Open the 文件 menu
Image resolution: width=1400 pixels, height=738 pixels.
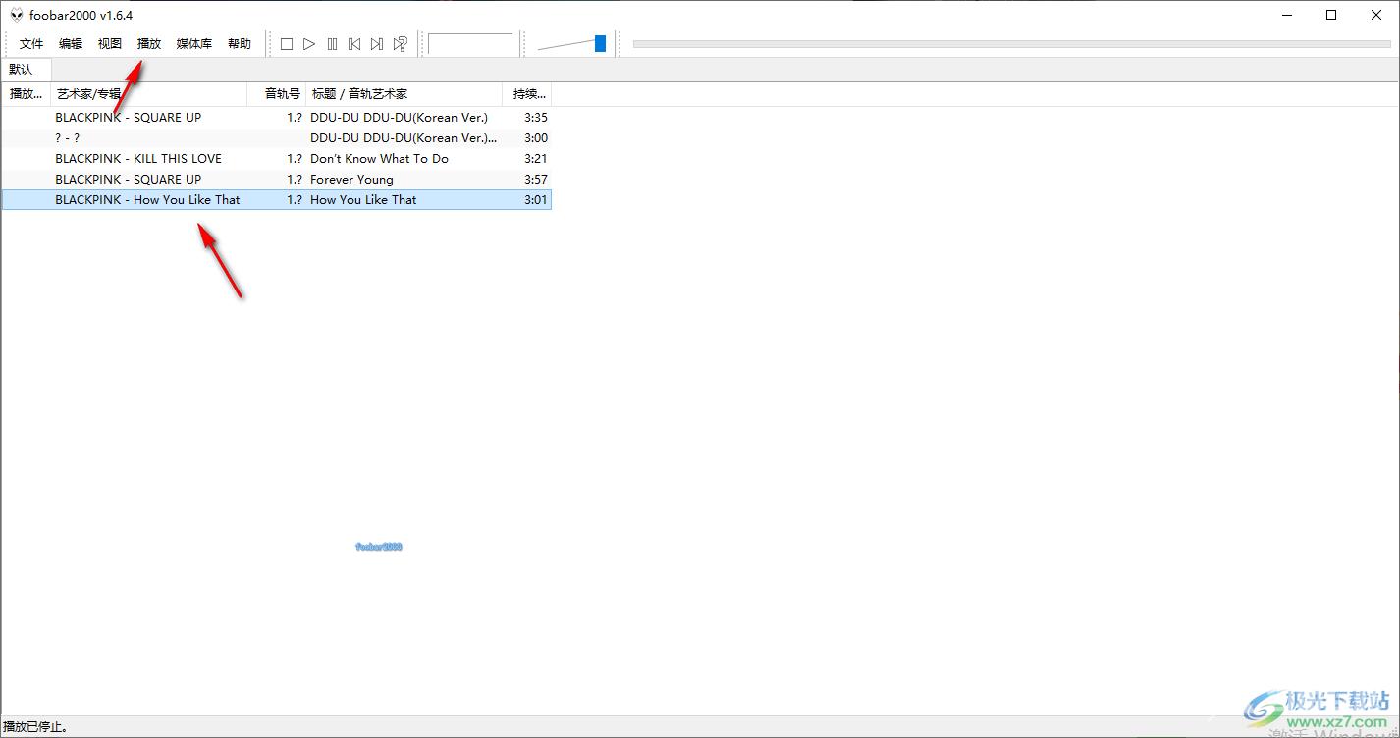point(31,44)
